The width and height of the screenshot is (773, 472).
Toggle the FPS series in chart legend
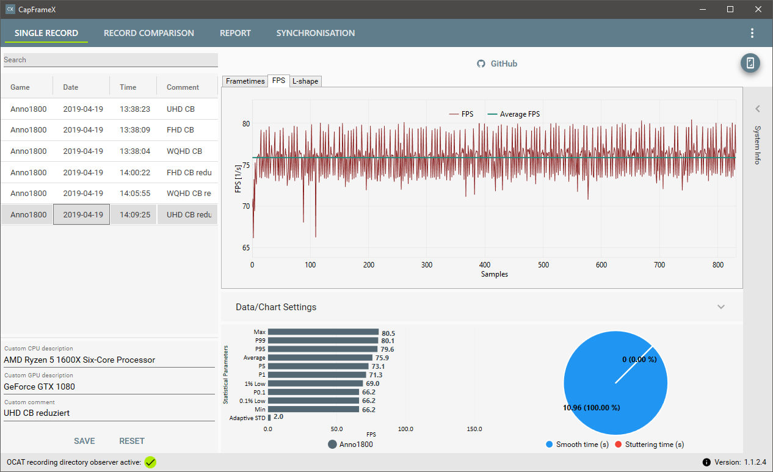pos(461,114)
